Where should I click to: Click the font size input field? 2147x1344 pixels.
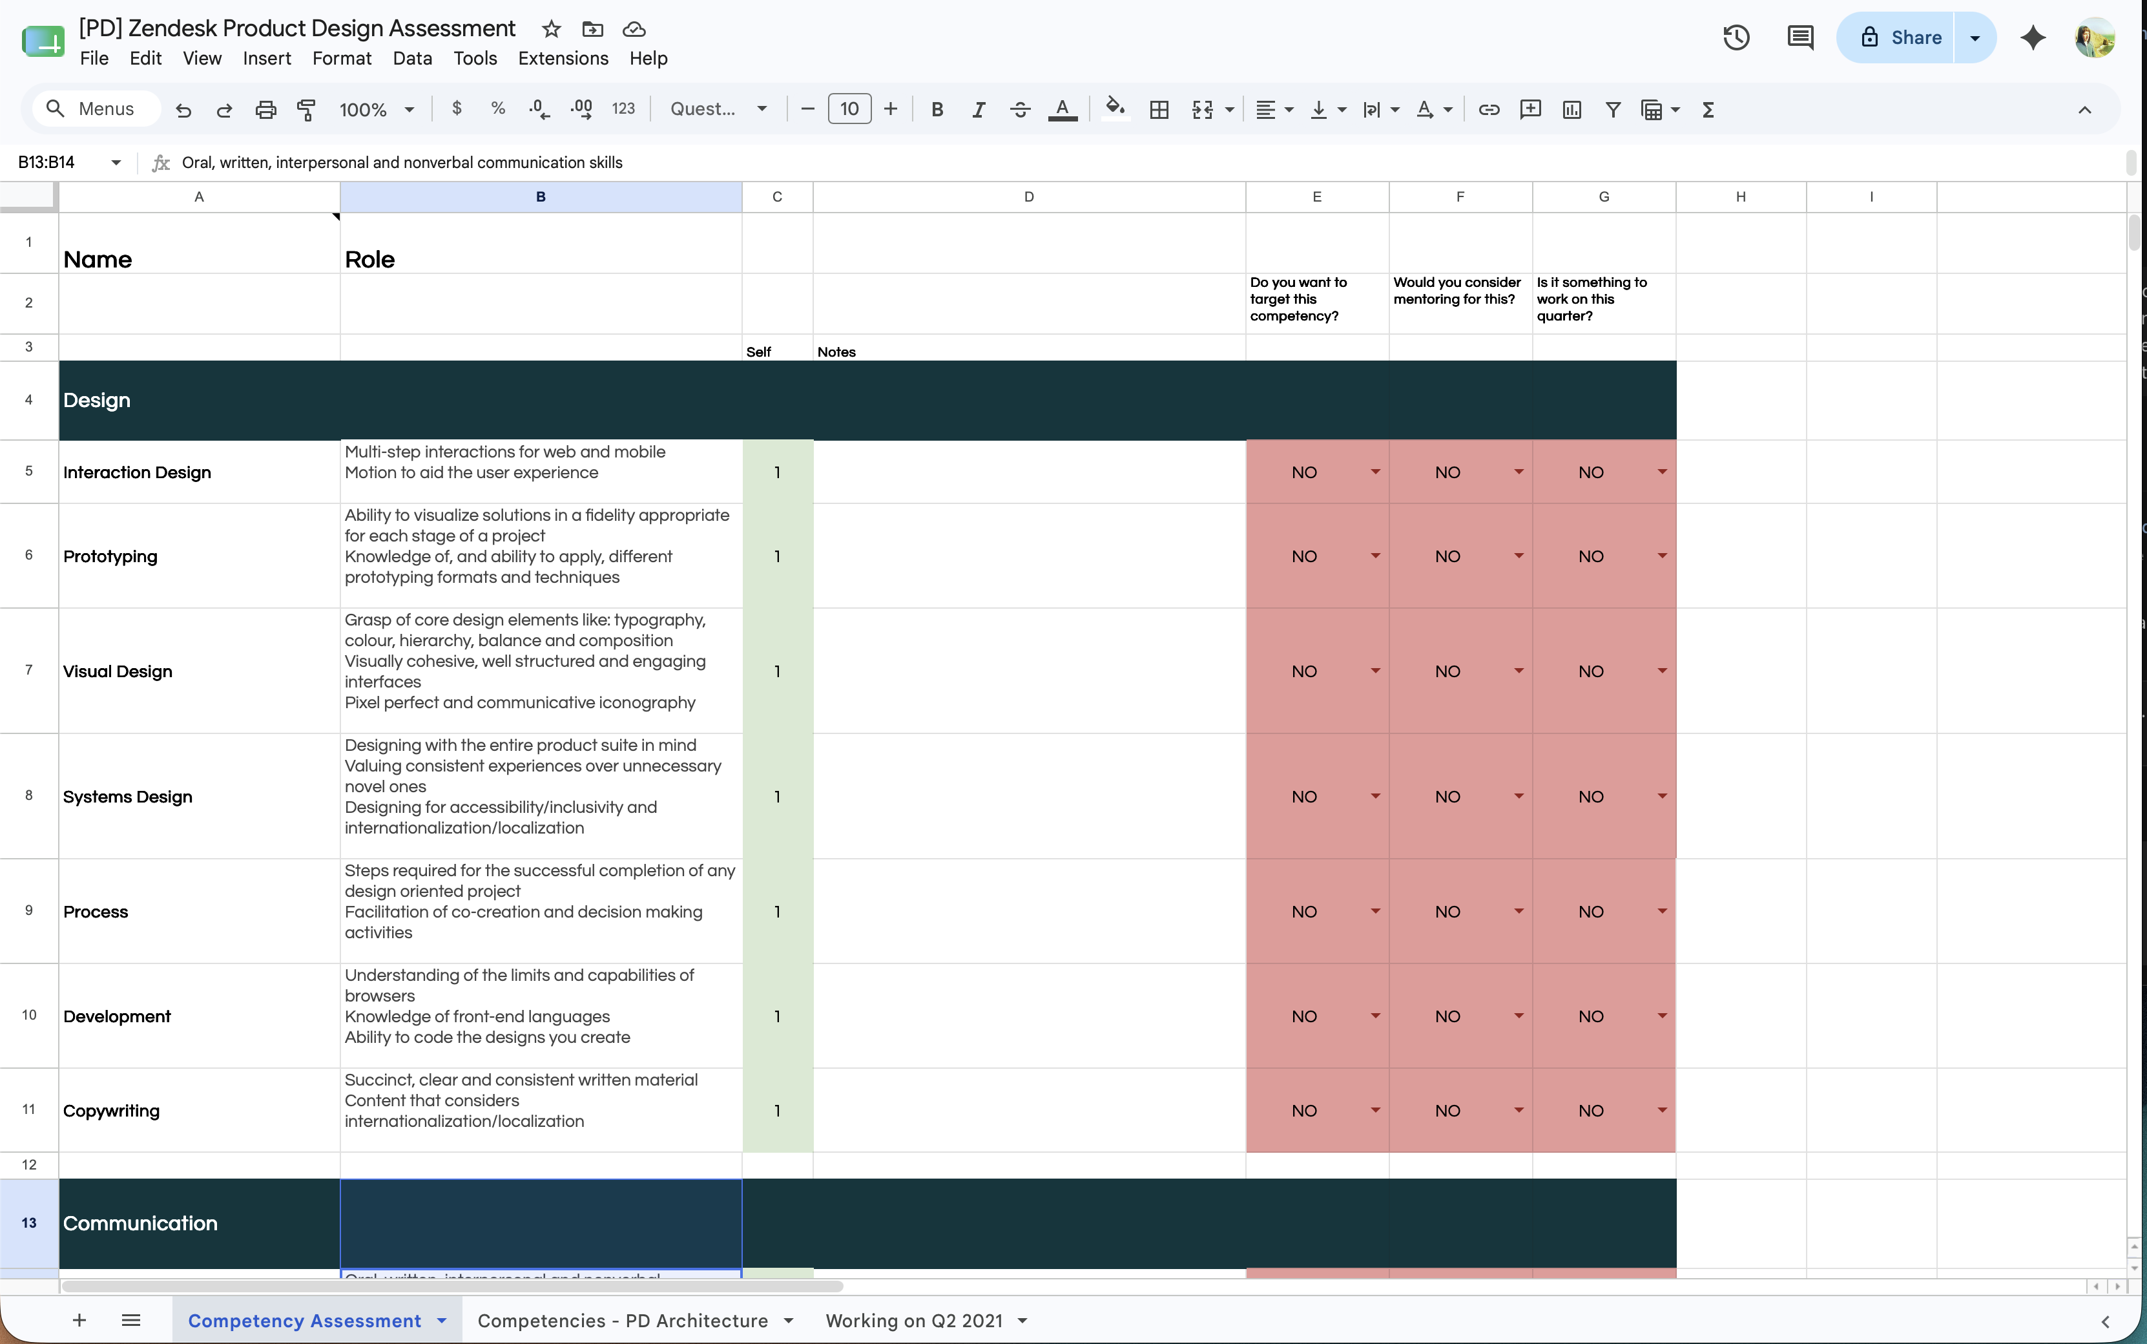click(849, 109)
